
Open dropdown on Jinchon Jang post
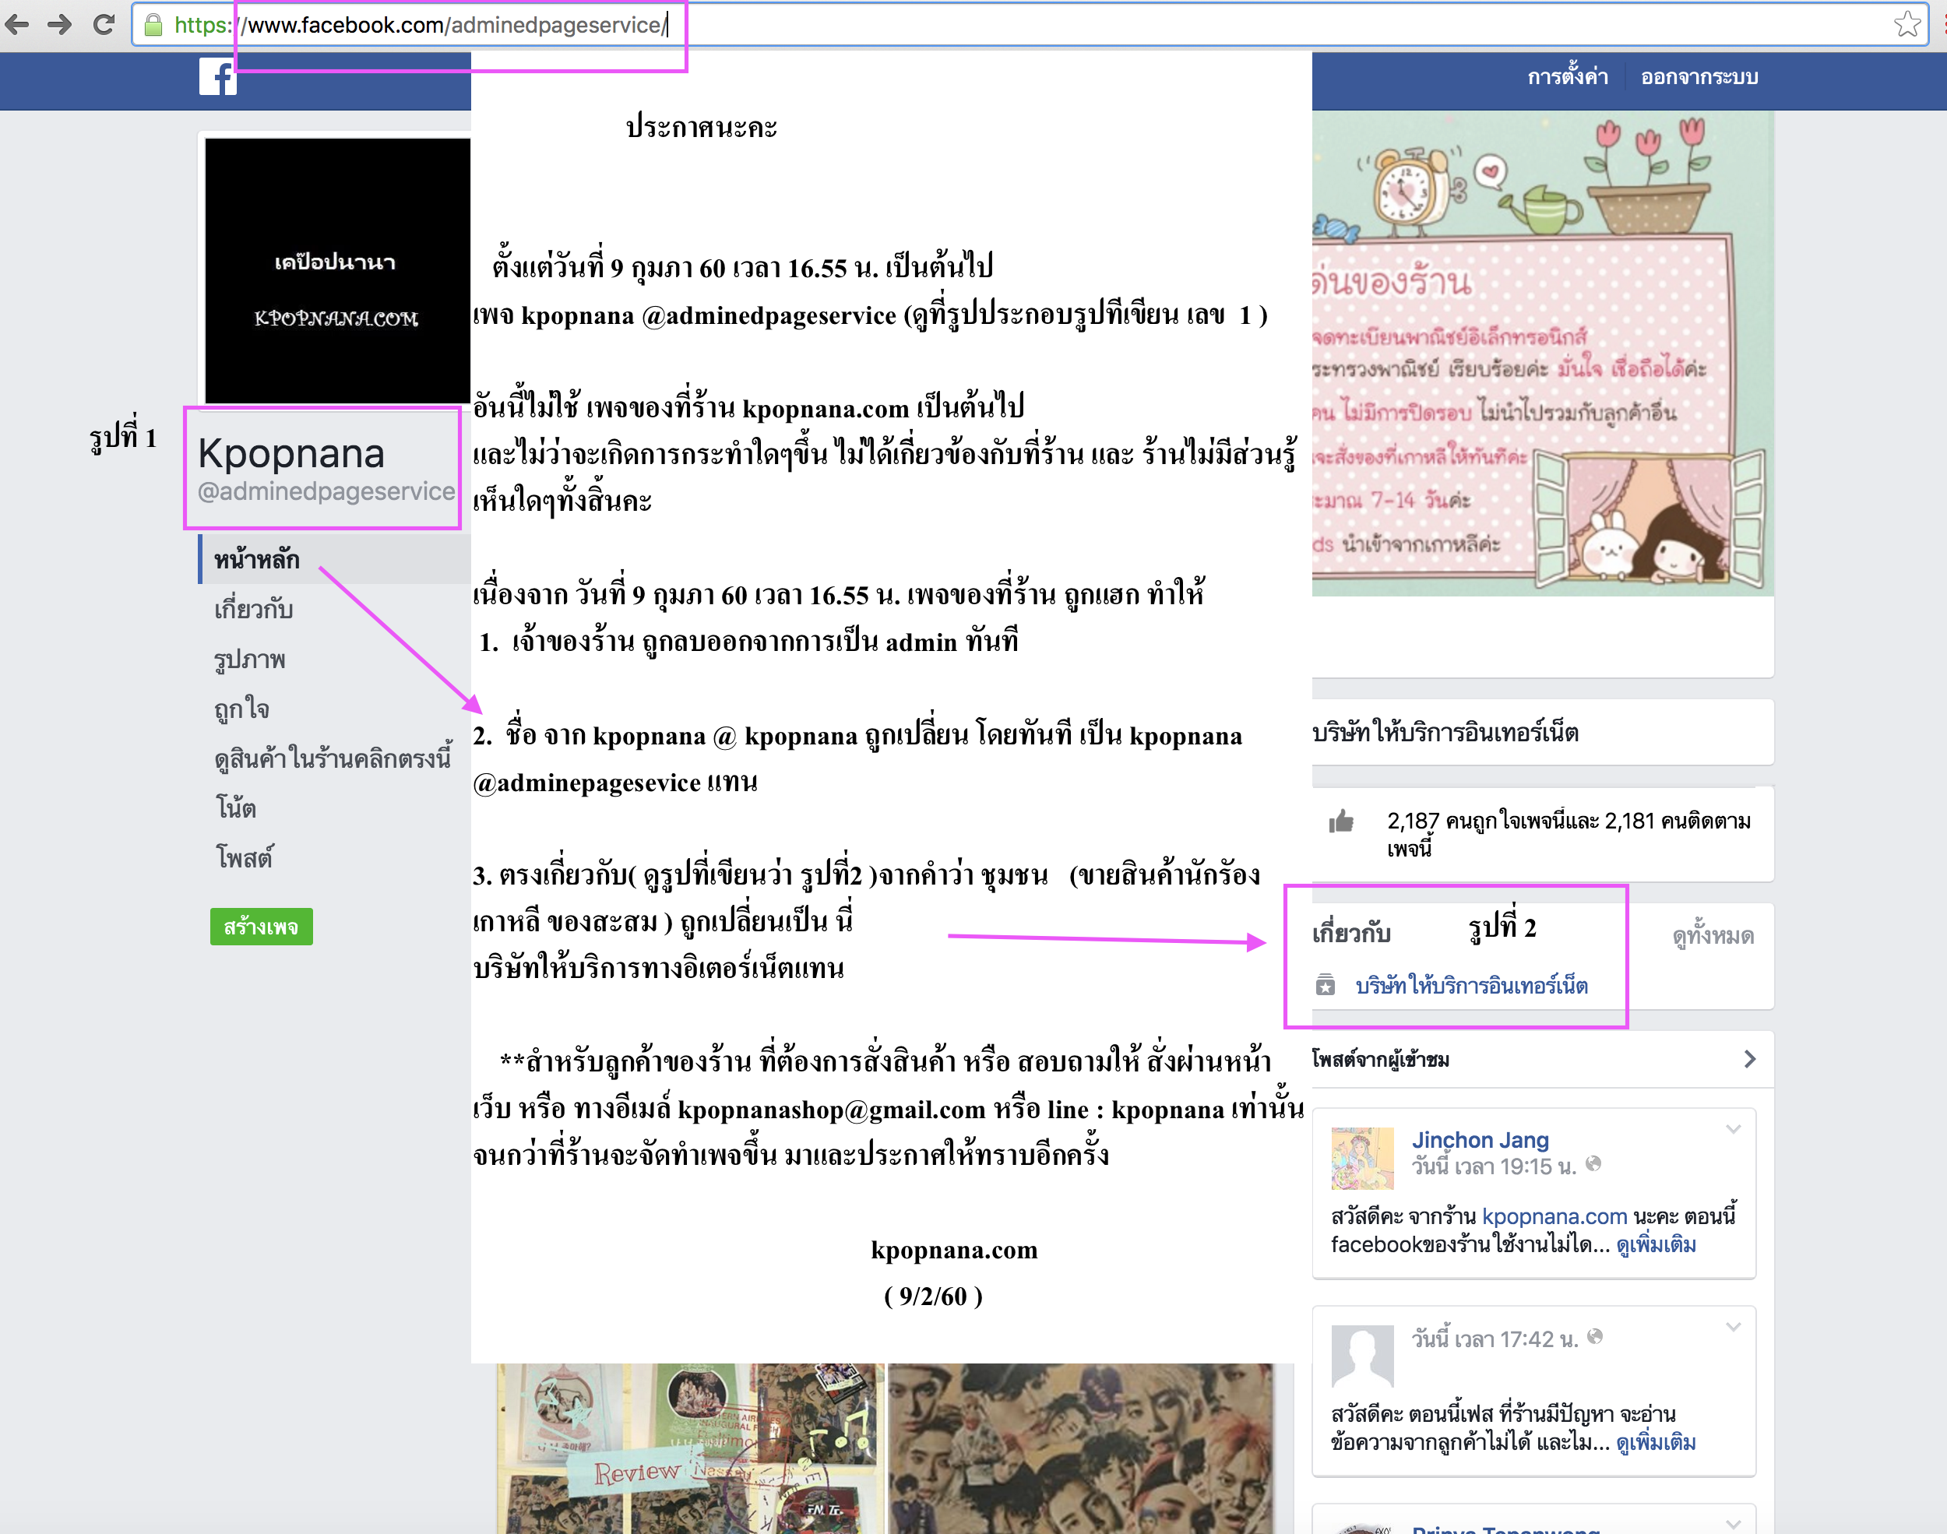[x=1734, y=1130]
